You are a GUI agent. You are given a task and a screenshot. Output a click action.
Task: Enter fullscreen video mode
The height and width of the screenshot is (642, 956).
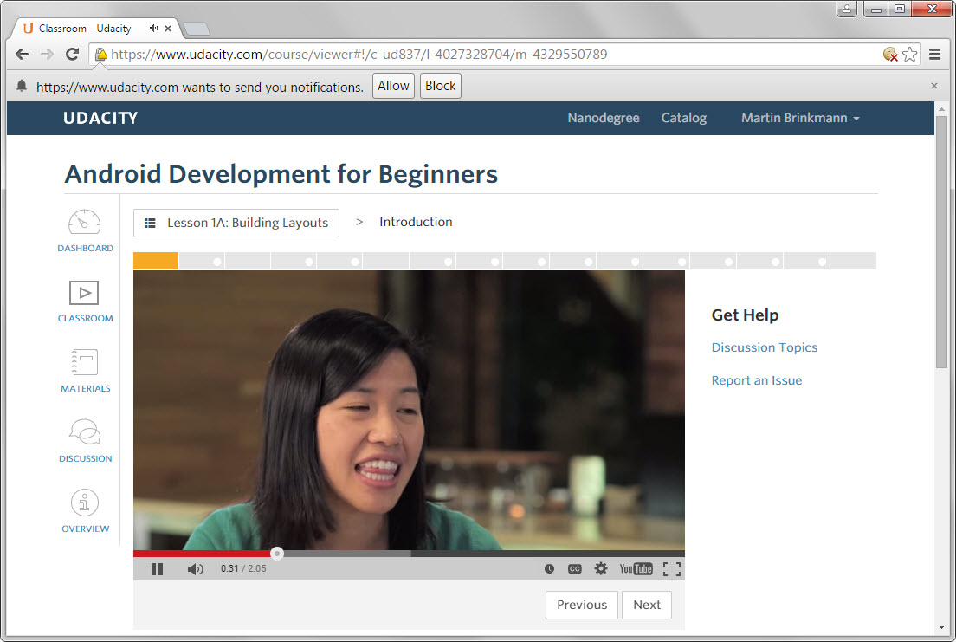[x=672, y=568]
